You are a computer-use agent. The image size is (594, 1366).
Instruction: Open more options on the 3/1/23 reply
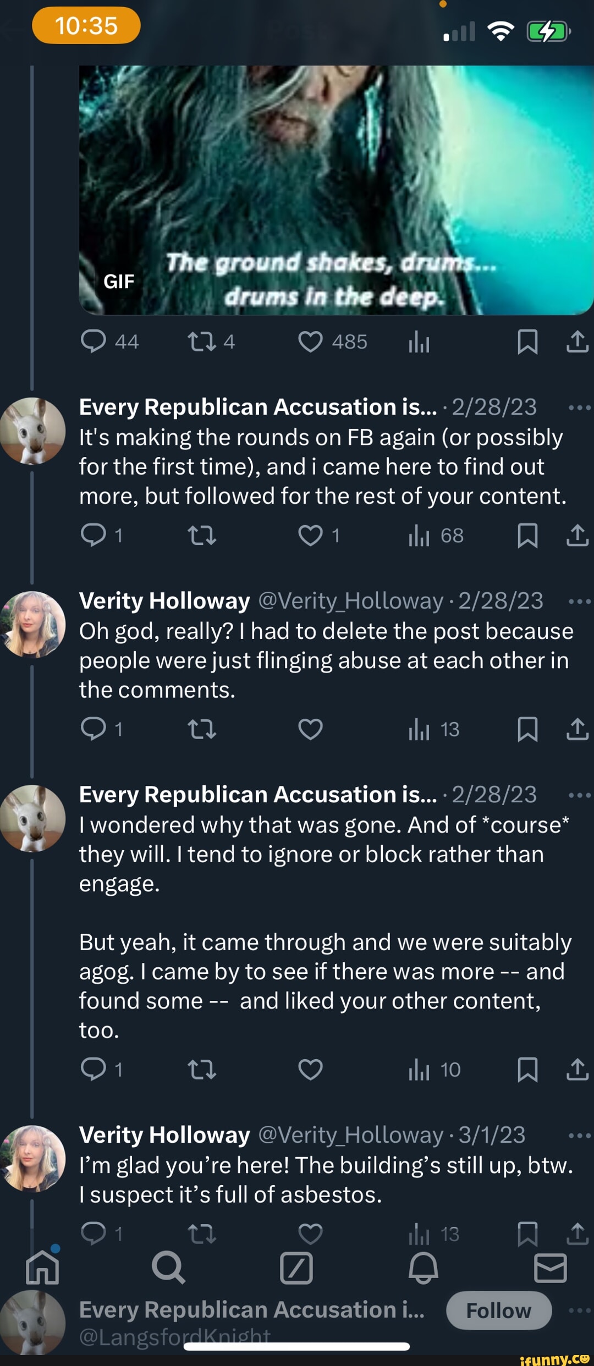579,1136
